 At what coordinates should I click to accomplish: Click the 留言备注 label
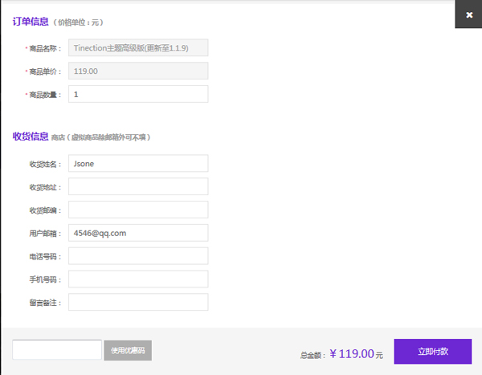(45, 303)
